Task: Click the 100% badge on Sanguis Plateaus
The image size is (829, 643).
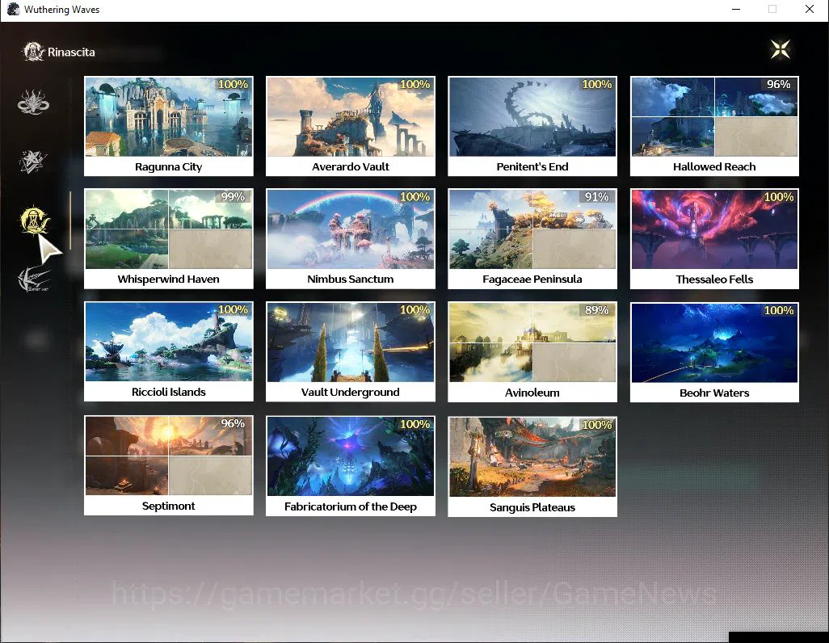Action: tap(597, 425)
